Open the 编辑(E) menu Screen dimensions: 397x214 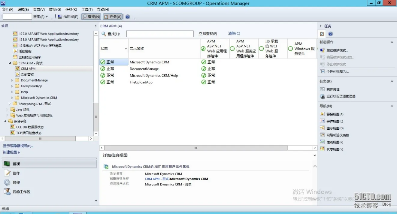tap(23, 10)
